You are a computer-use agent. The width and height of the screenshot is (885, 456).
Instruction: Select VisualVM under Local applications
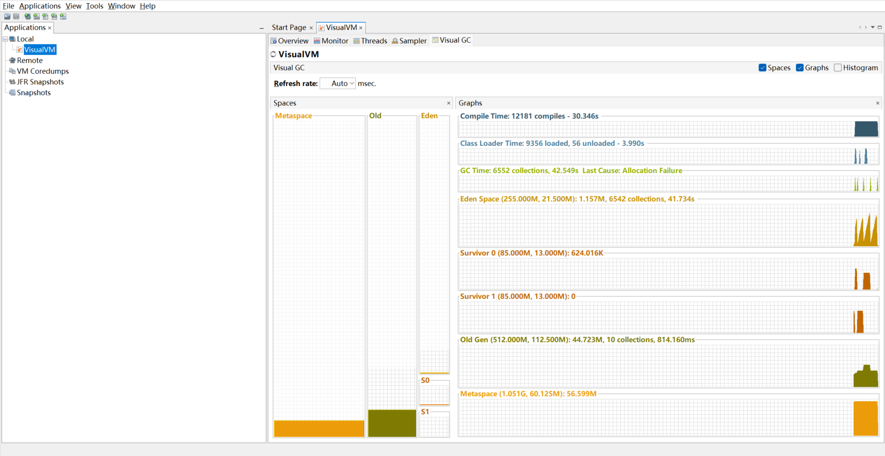coord(40,50)
